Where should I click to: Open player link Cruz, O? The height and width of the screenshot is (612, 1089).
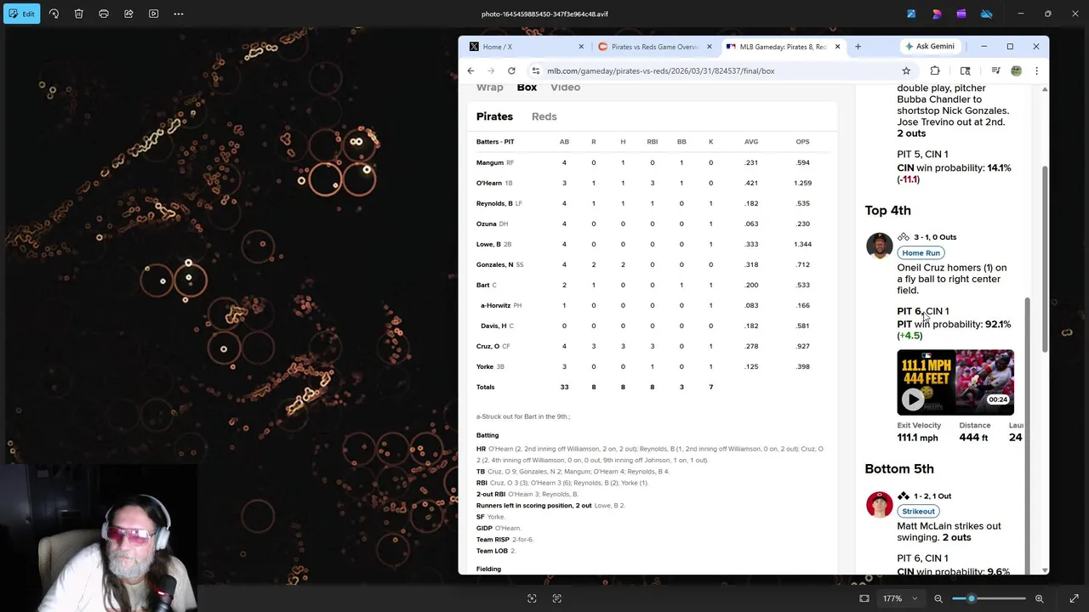click(487, 346)
